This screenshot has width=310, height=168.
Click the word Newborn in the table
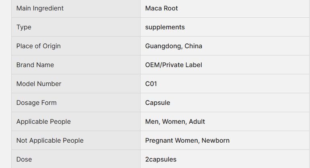215,141
